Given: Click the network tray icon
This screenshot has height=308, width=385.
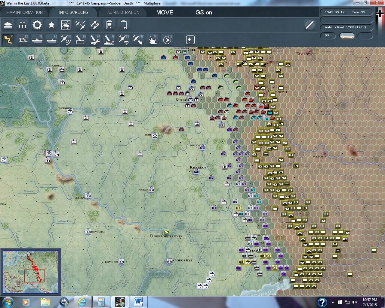Looking at the screenshot, I should click(347, 302).
